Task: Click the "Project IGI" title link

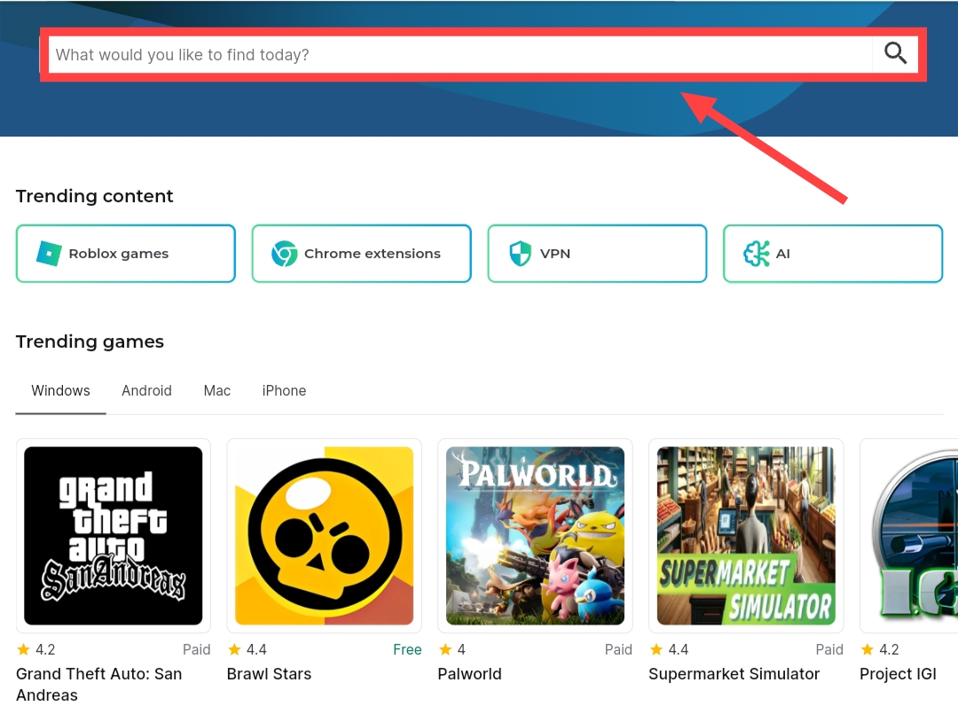Action: 898,674
